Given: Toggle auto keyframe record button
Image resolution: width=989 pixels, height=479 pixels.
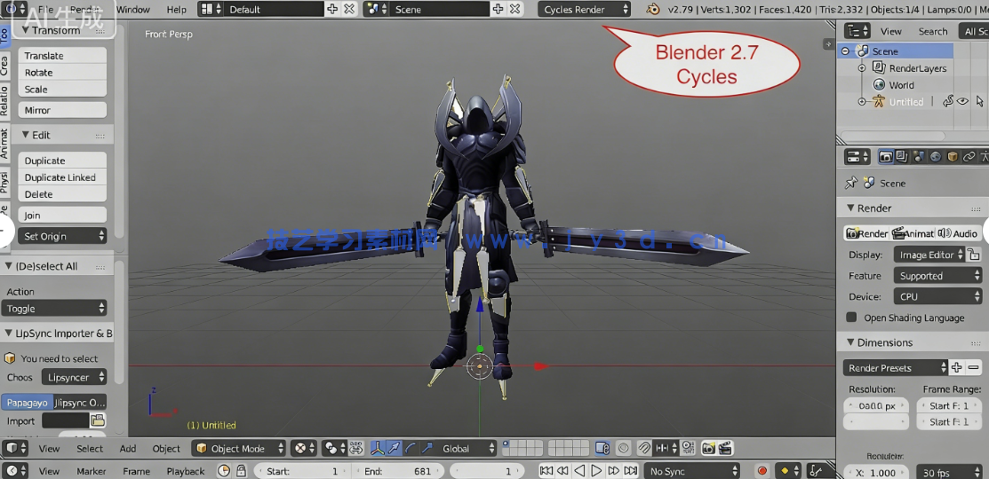Looking at the screenshot, I should (762, 471).
